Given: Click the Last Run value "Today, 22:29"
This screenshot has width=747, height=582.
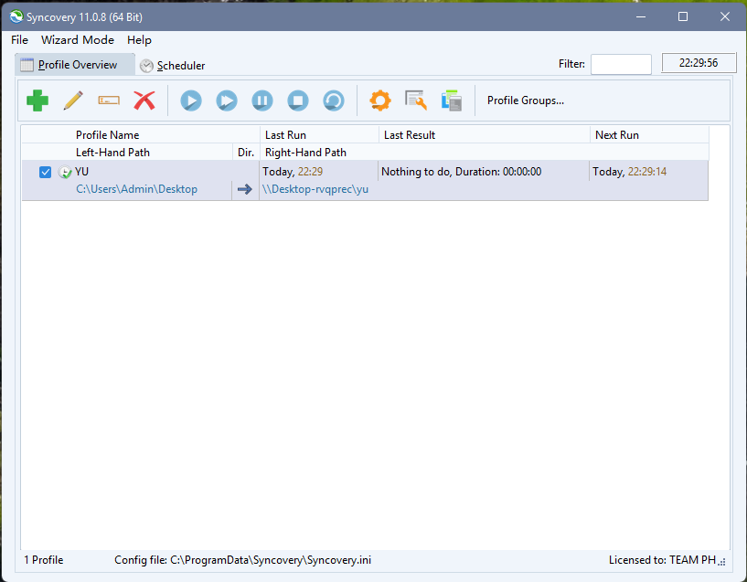Looking at the screenshot, I should (293, 172).
